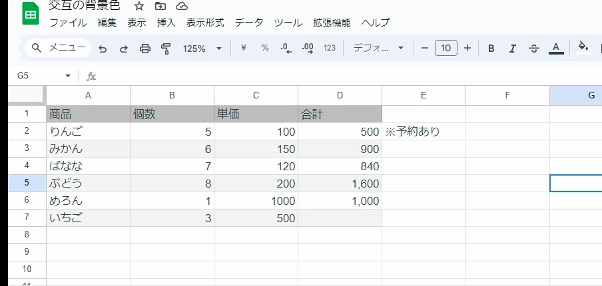Star the document with the star icon
This screenshot has width=602, height=286.
[139, 6]
